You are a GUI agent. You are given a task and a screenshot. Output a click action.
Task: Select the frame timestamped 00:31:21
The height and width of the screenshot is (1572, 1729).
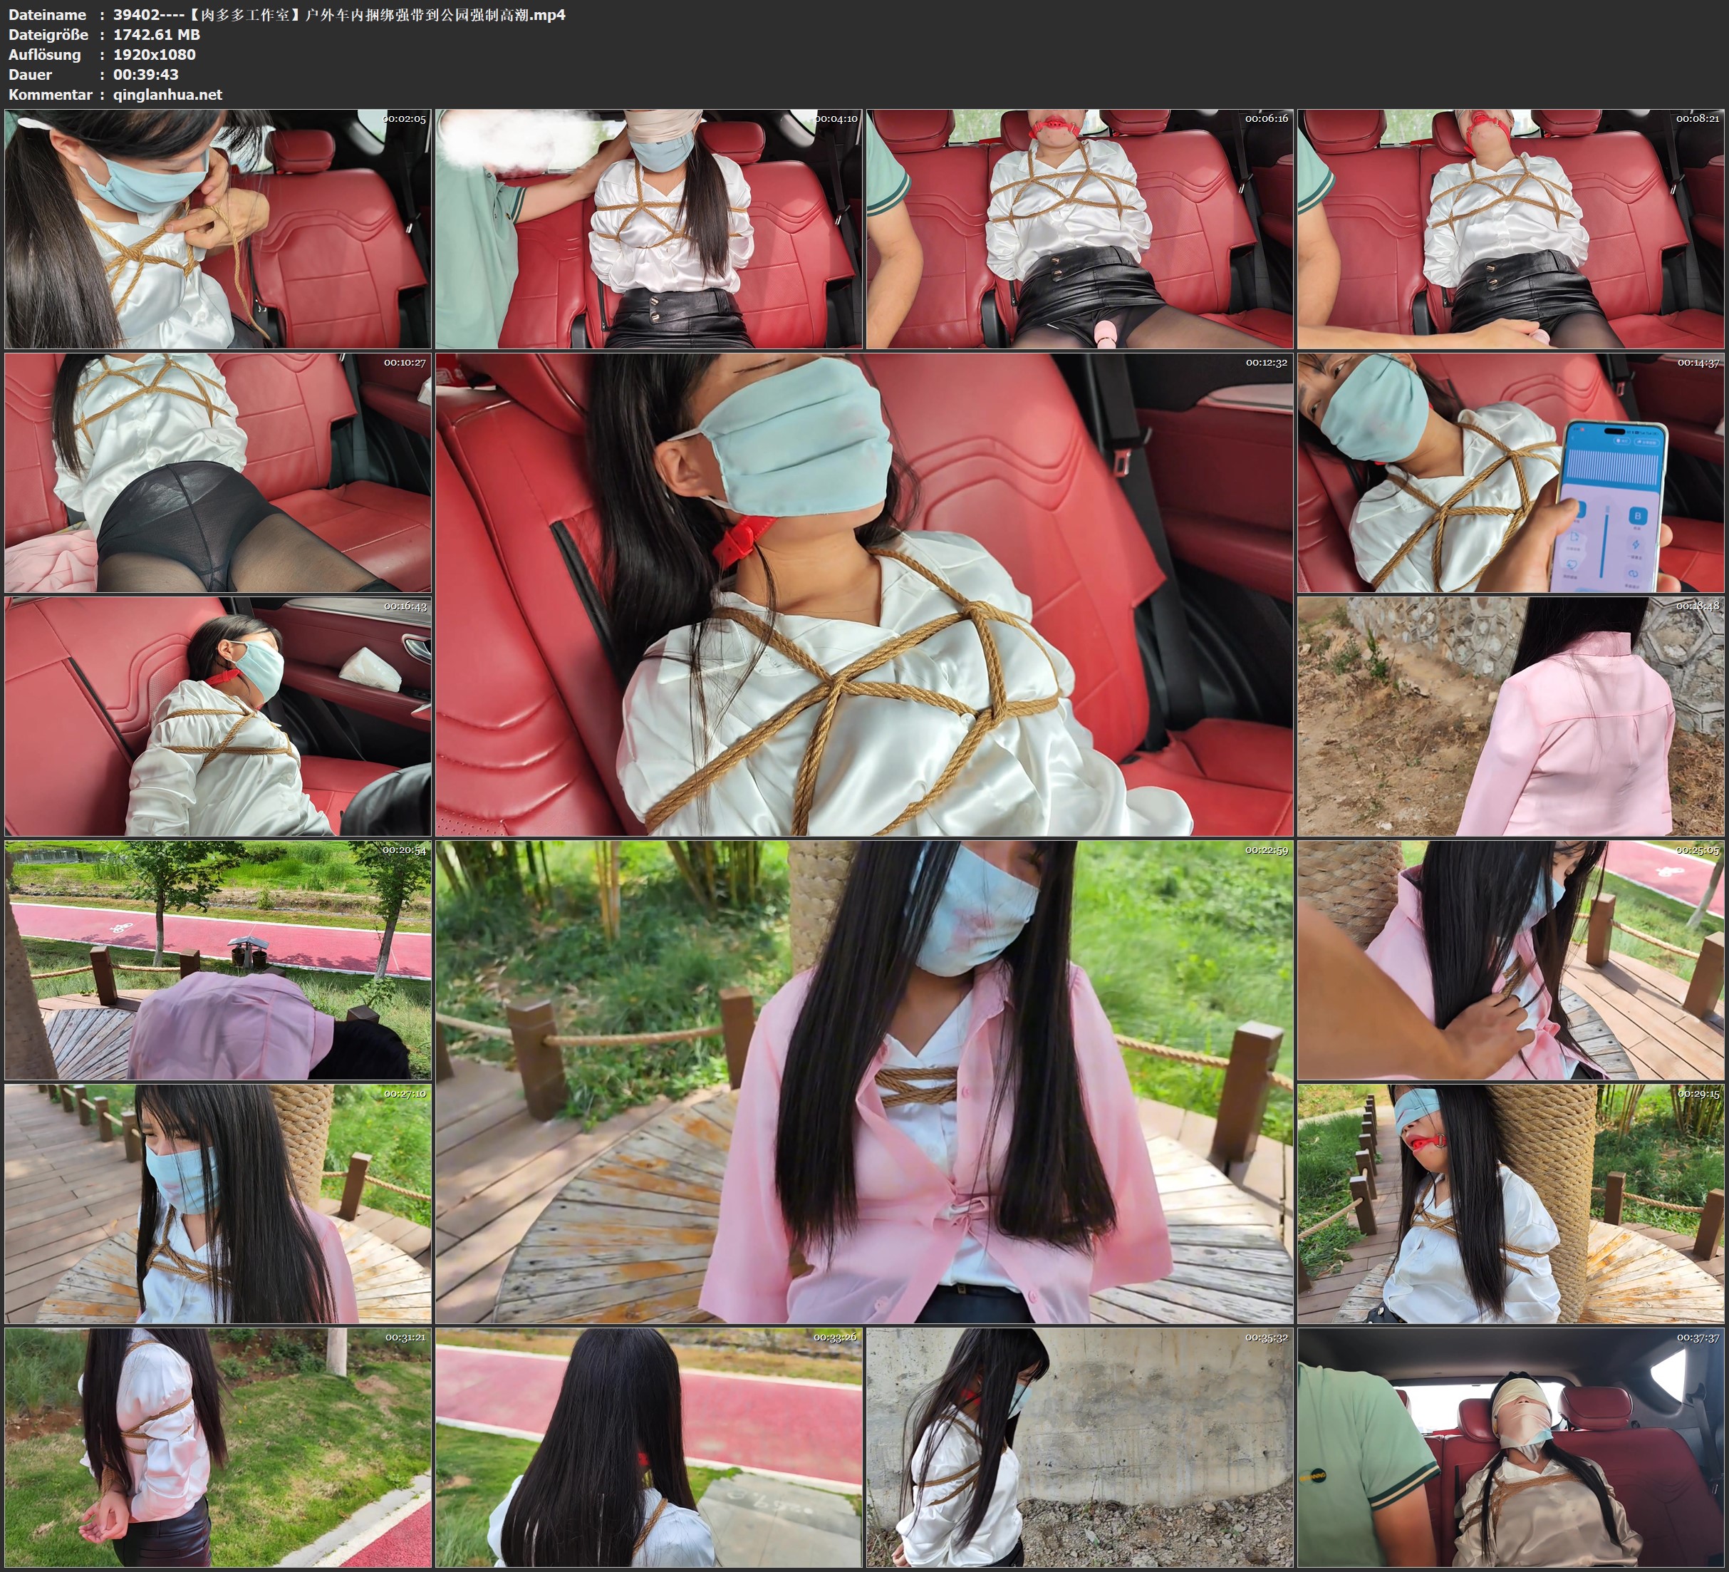click(x=218, y=1447)
